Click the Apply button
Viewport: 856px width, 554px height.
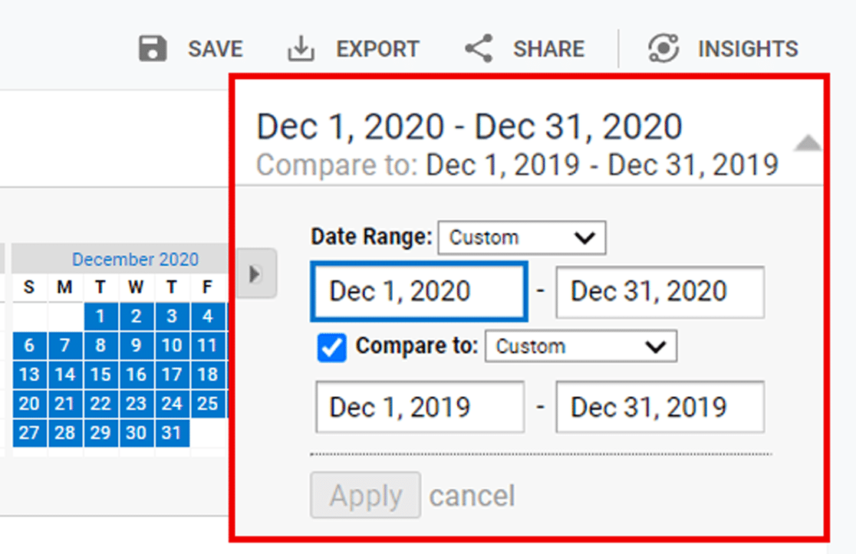(365, 495)
